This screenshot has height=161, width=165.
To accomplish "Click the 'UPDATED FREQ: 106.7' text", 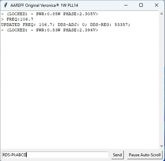I will click(x=28, y=25).
